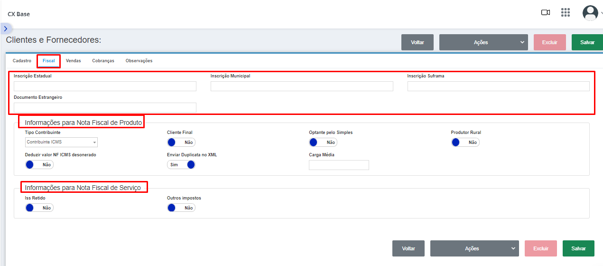Select the Fiscal tab
603x266 pixels.
pyautogui.click(x=48, y=61)
